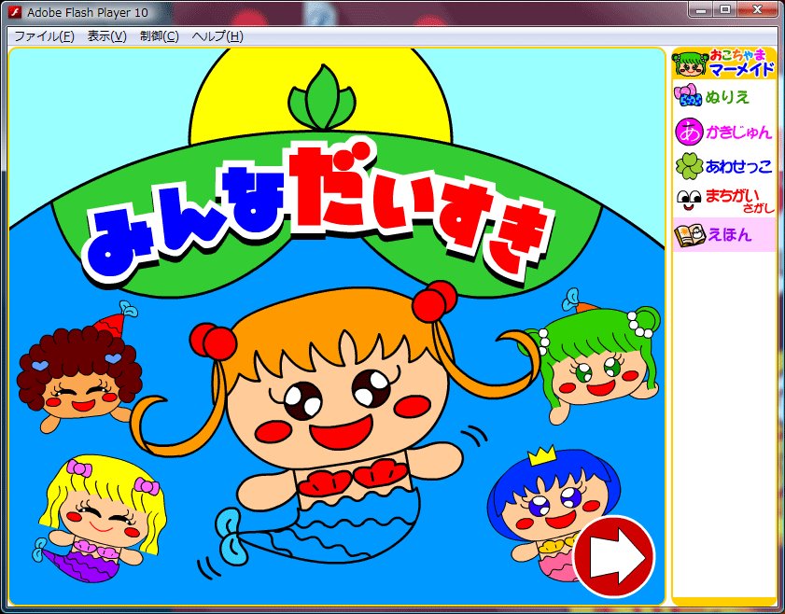Viewport: 785px width, 614px height.
Task: Click the Adobe Flash Player title bar icon
Action: (x=15, y=12)
